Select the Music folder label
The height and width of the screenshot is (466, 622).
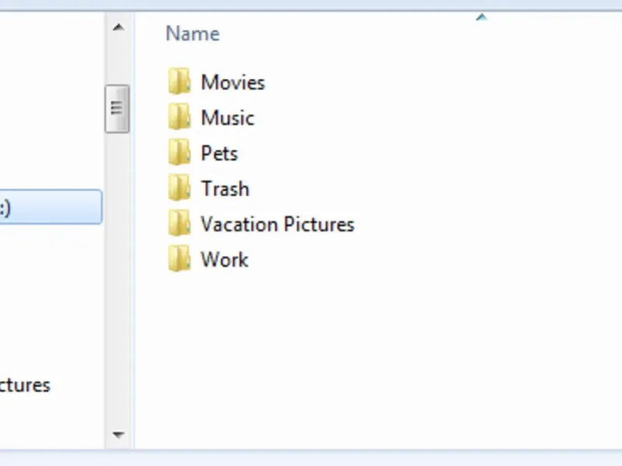click(x=227, y=118)
